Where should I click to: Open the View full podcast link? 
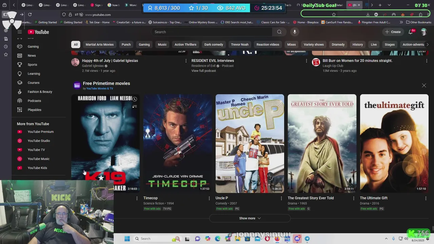203,71
